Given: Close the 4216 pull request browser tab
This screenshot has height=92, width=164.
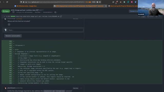Looking at the screenshot, I should (106, 6).
